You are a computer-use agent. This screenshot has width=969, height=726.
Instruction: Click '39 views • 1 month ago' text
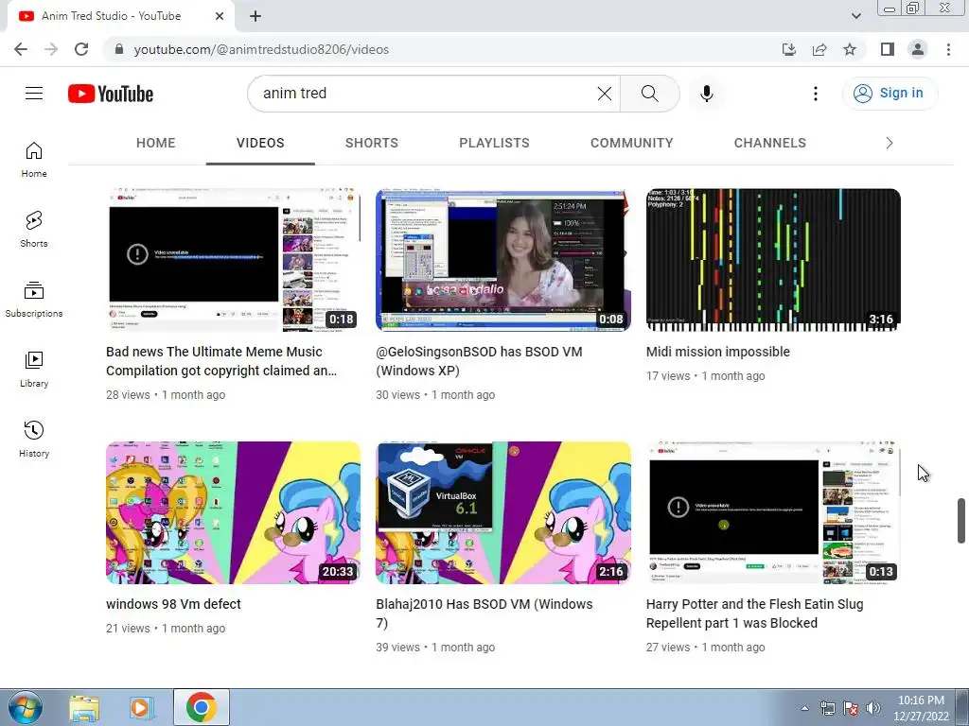point(435,648)
